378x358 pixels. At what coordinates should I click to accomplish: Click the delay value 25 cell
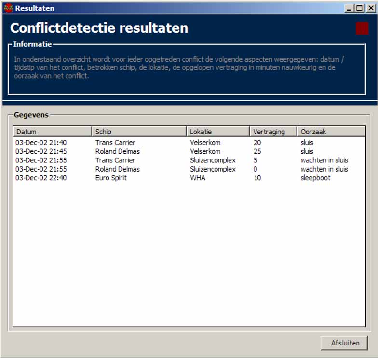click(x=257, y=151)
